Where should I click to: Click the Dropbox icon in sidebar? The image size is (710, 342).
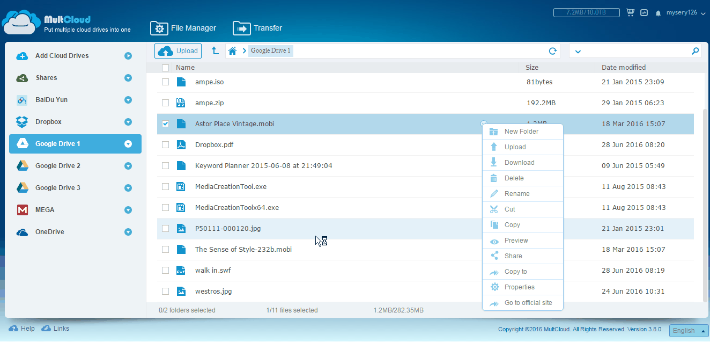pos(22,122)
